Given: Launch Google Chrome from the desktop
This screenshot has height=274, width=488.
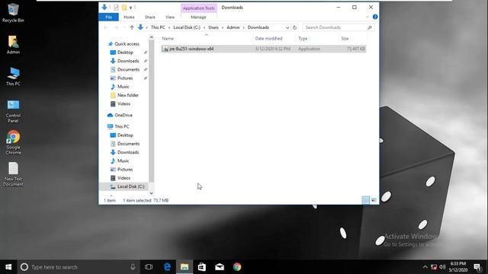Looking at the screenshot, I should (13, 142).
